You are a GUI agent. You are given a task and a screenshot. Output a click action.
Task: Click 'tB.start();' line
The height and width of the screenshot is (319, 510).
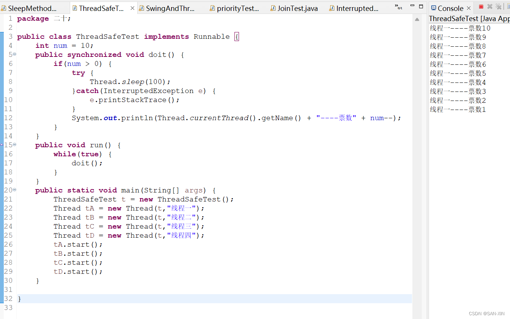(78, 253)
